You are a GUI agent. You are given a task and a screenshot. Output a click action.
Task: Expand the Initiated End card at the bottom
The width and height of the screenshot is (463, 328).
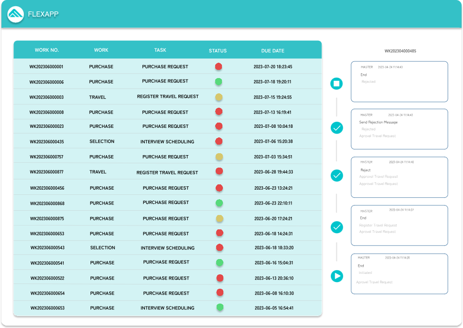click(x=399, y=273)
